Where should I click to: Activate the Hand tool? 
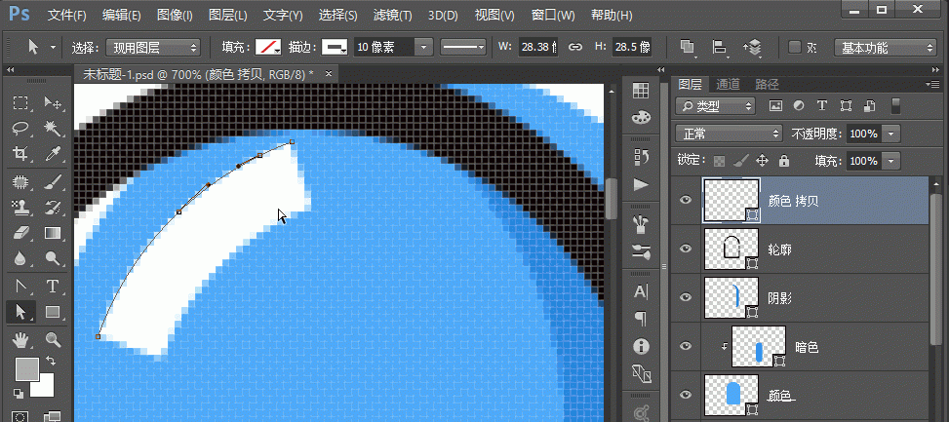coord(20,339)
